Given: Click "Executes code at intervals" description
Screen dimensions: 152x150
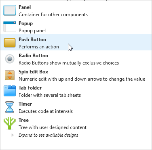Looking at the screenshot, I should click(x=46, y=111).
